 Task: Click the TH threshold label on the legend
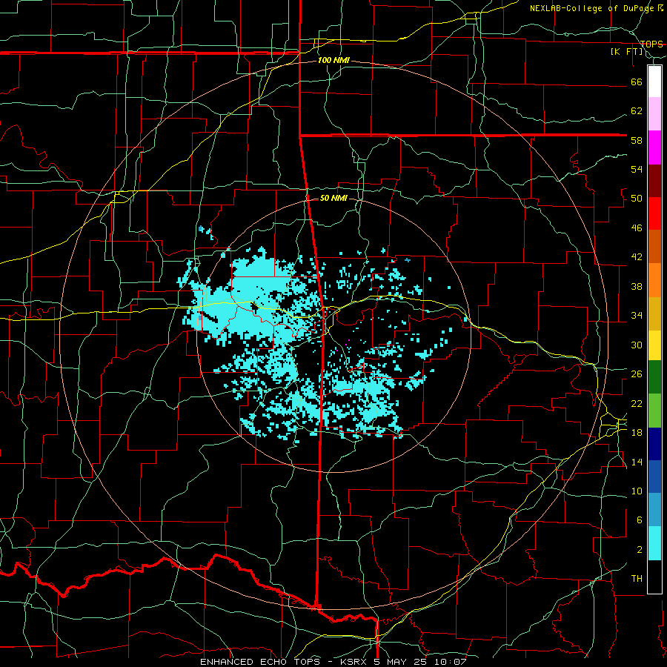pyautogui.click(x=637, y=579)
